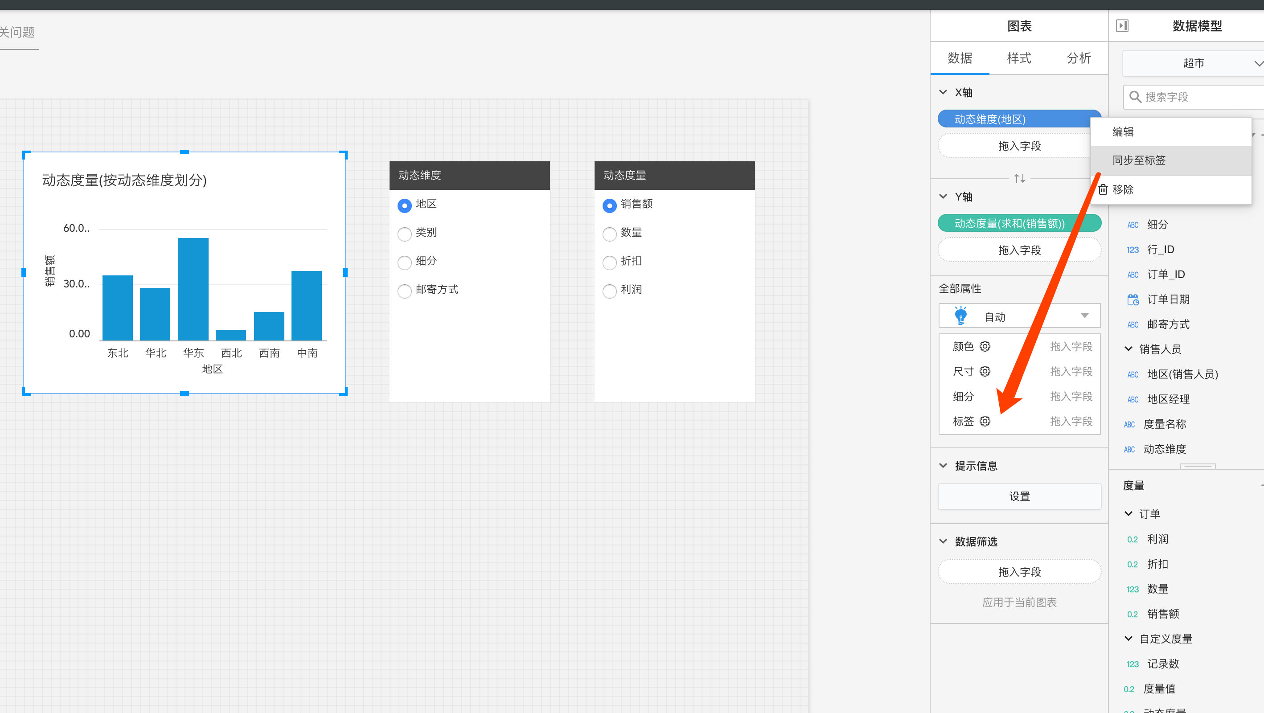Select the 地区 radio in 动态维度
1264x713 pixels.
click(404, 205)
